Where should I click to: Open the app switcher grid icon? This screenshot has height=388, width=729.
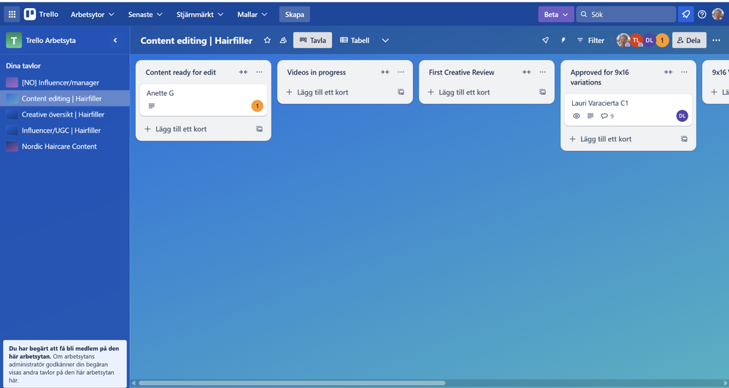12,15
